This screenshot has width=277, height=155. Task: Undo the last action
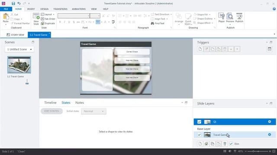coord(19,3)
